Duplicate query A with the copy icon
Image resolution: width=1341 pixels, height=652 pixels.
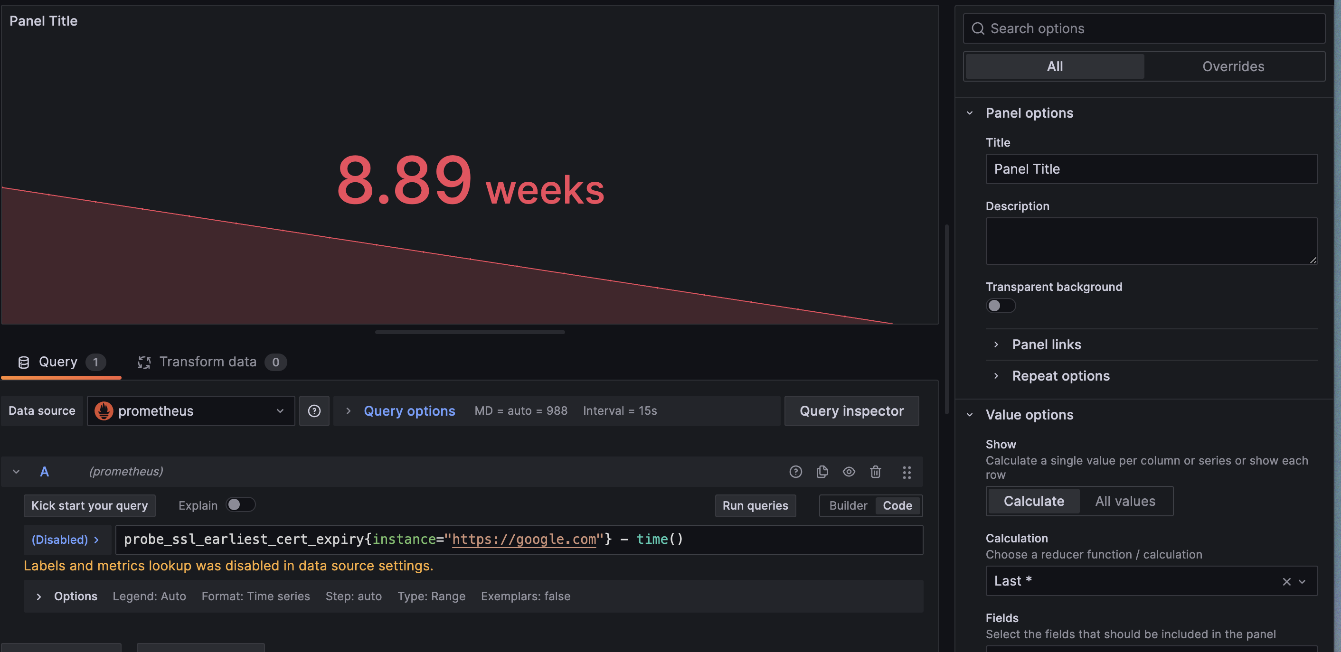(x=822, y=471)
